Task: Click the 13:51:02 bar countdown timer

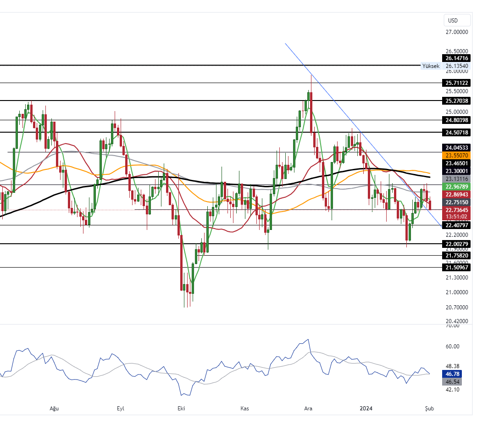Action: point(456,217)
